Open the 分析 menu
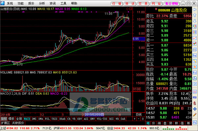Image resolution: width=198 pixels, height=131 pixels. coord(42,3)
